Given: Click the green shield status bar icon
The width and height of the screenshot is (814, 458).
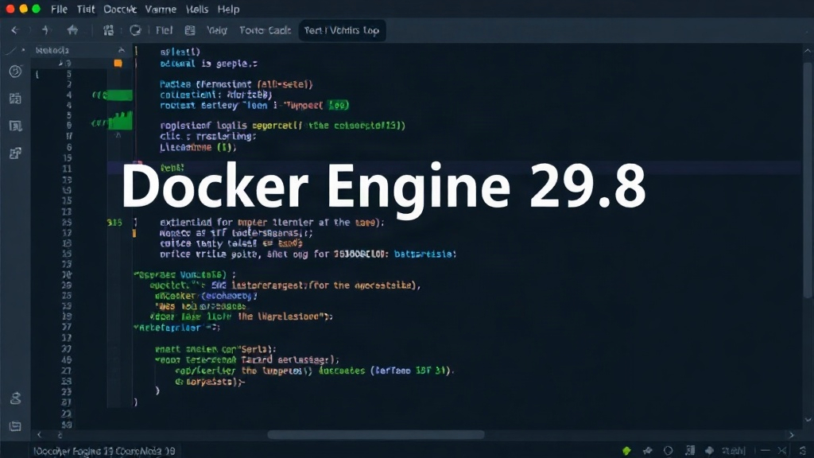Looking at the screenshot, I should (x=626, y=451).
